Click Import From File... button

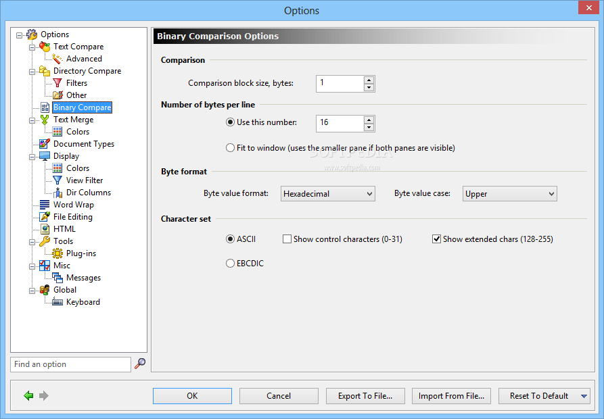click(x=451, y=396)
